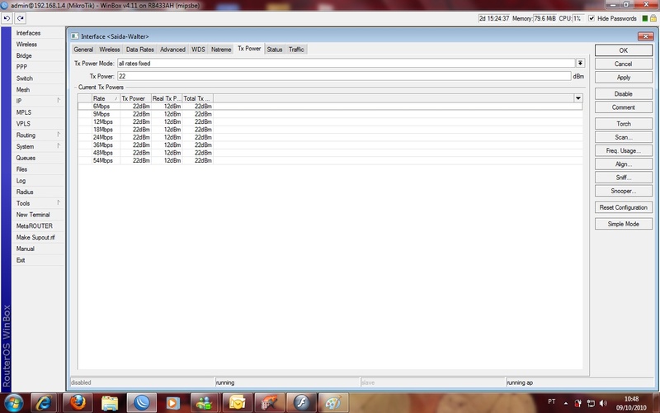Viewport: 660px width, 413px height.
Task: Click the green status indicator square
Action: tap(644, 18)
